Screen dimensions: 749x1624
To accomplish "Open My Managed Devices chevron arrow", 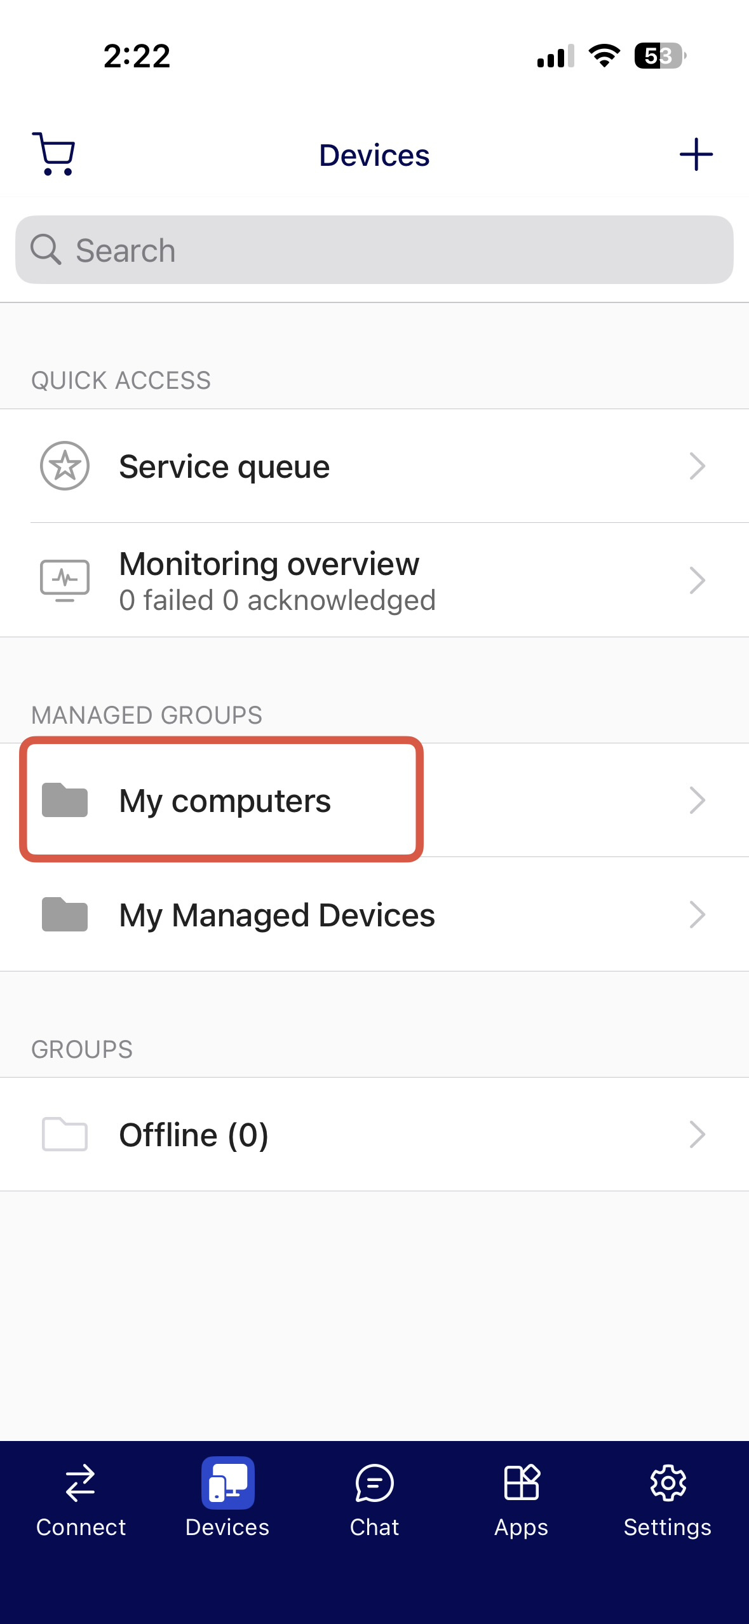I will [697, 914].
